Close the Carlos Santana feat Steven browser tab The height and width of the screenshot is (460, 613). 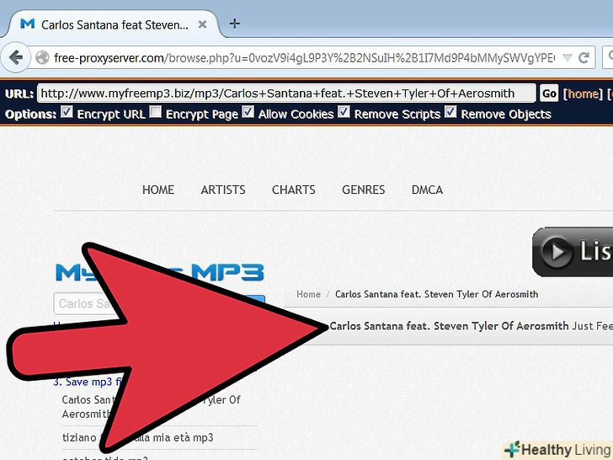pos(202,24)
